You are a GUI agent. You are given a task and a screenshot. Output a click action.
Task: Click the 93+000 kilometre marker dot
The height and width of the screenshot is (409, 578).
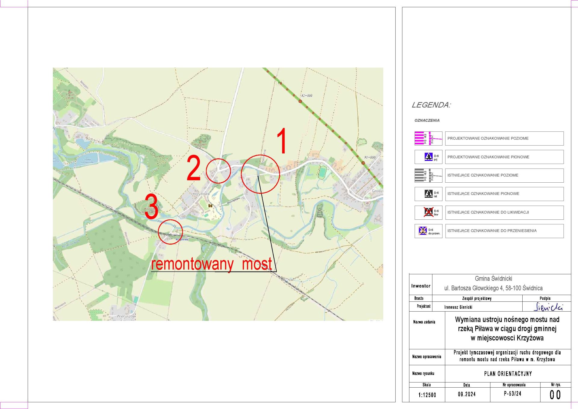363,163
